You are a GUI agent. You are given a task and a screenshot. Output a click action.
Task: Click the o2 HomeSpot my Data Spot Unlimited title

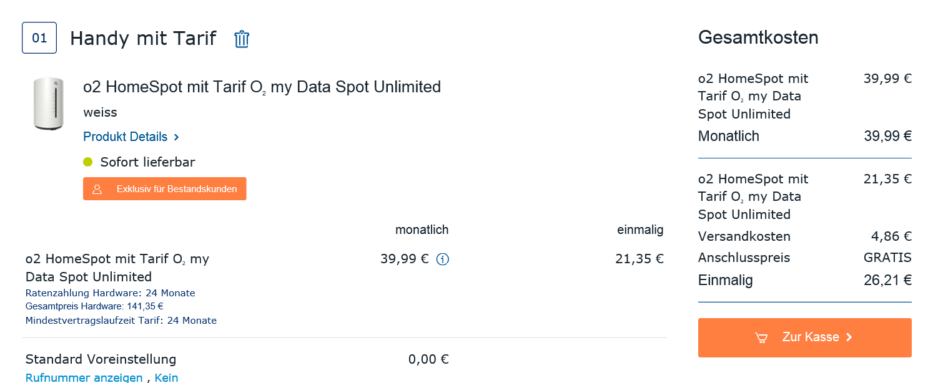coord(262,87)
